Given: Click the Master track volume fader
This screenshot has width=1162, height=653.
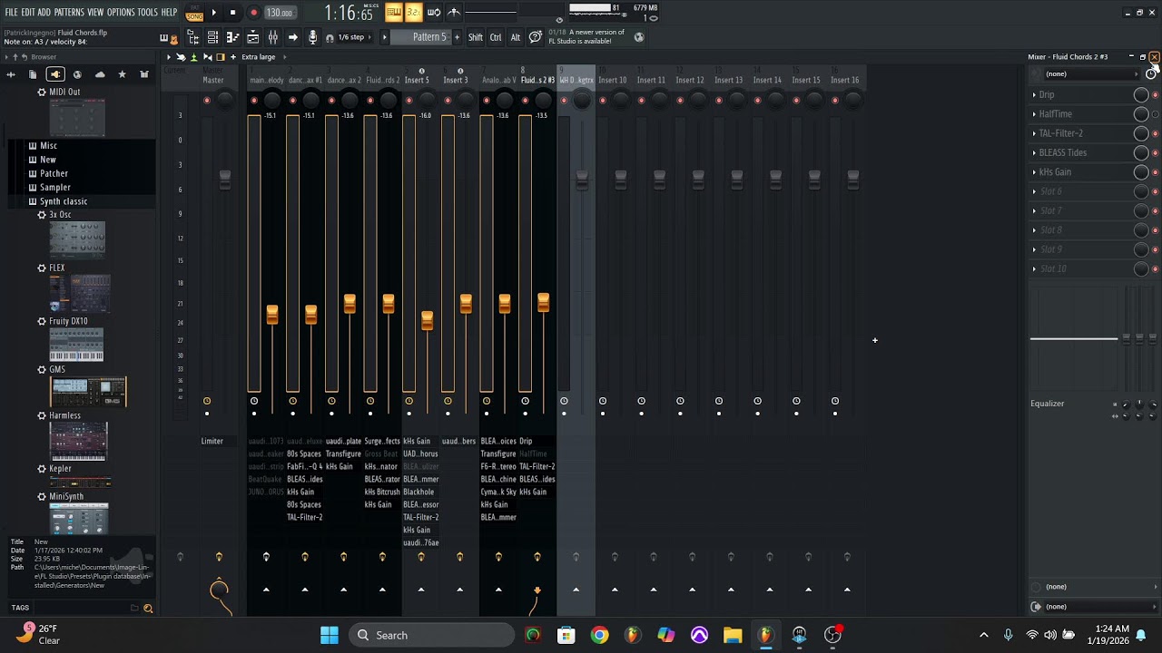Looking at the screenshot, I should (x=224, y=179).
